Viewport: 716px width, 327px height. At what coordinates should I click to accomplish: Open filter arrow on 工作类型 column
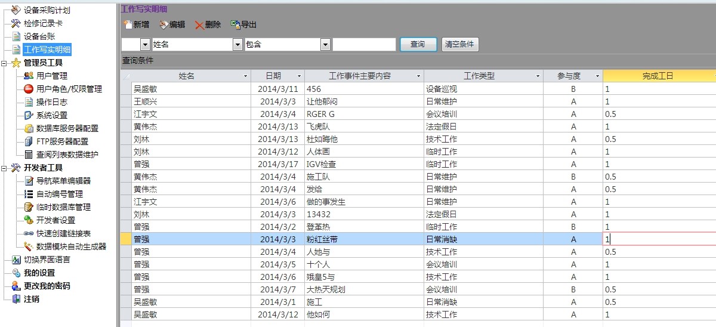(538, 76)
